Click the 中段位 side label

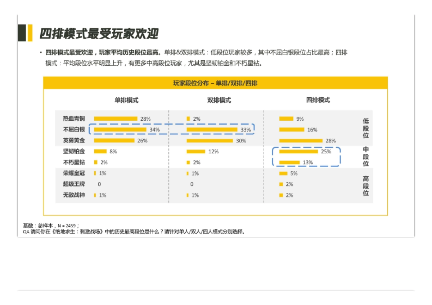click(366, 157)
